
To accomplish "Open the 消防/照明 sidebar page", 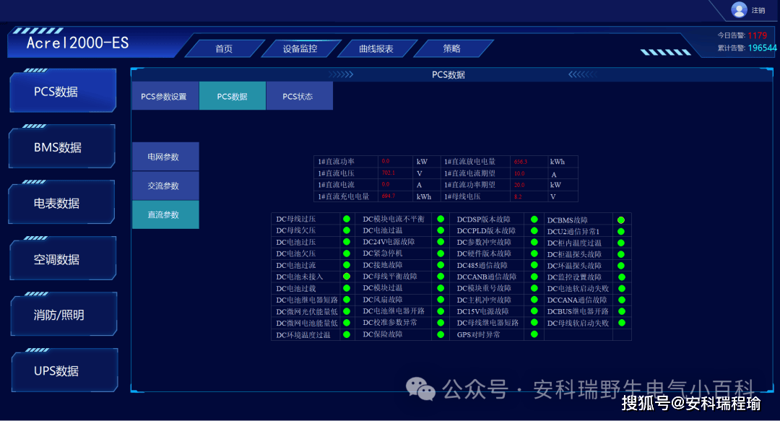I will (x=63, y=315).
